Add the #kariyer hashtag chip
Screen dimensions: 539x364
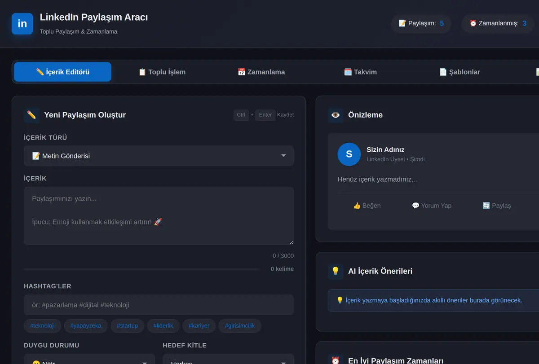point(199,326)
